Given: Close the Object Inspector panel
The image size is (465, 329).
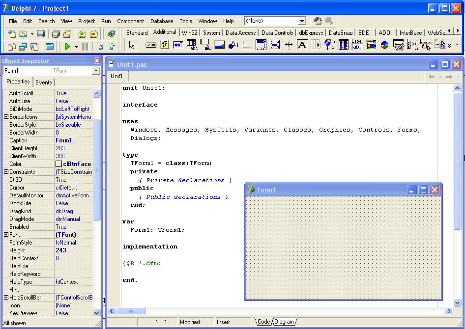Looking at the screenshot, I should [x=97, y=61].
